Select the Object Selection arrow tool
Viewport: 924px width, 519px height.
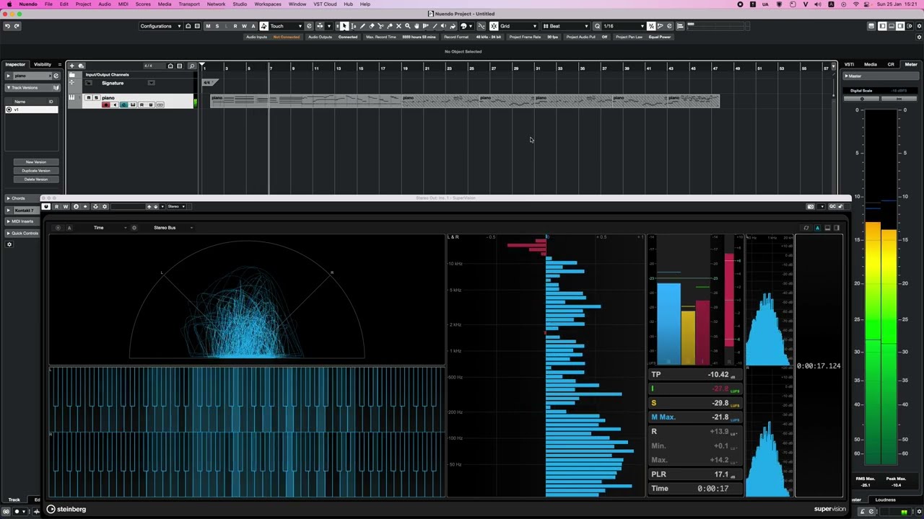[x=344, y=26]
